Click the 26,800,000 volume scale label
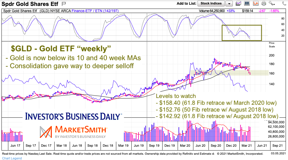Image resolution: width=288 pixels, height=160 pixels. click(x=276, y=136)
